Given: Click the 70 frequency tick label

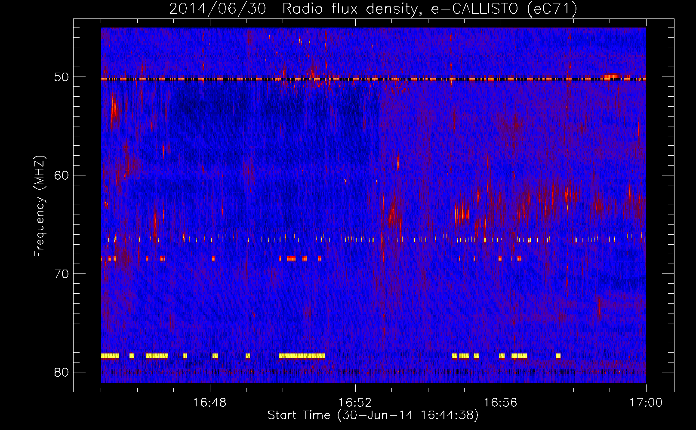Looking at the screenshot, I should [x=62, y=274].
